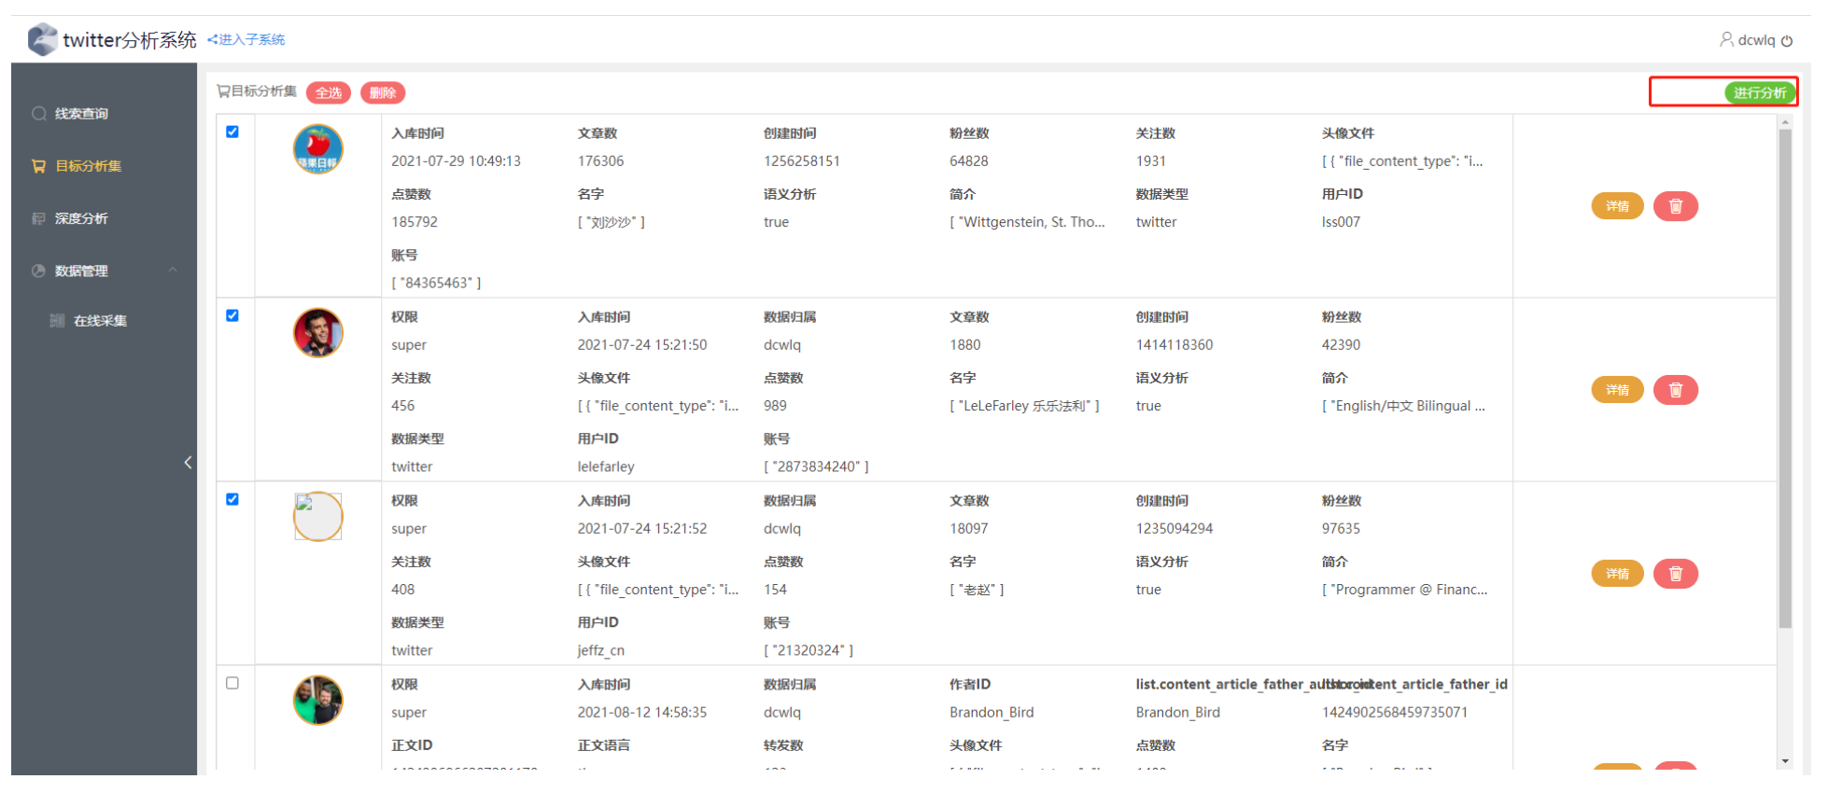Open 详情 for the lelefarley row
The image size is (1828, 793).
(x=1617, y=390)
